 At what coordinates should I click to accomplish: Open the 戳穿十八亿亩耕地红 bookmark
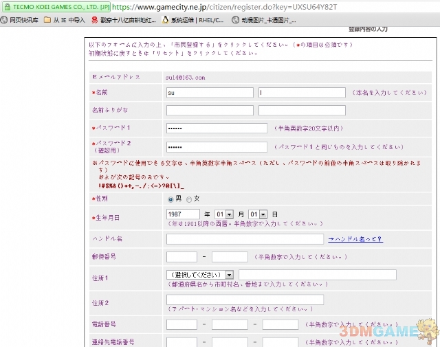pyautogui.click(x=123, y=20)
